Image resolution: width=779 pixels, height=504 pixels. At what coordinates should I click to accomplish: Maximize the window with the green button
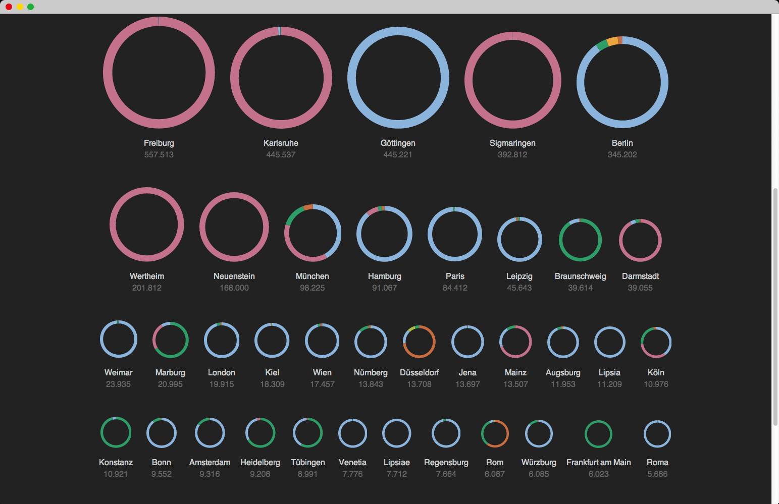click(x=30, y=7)
